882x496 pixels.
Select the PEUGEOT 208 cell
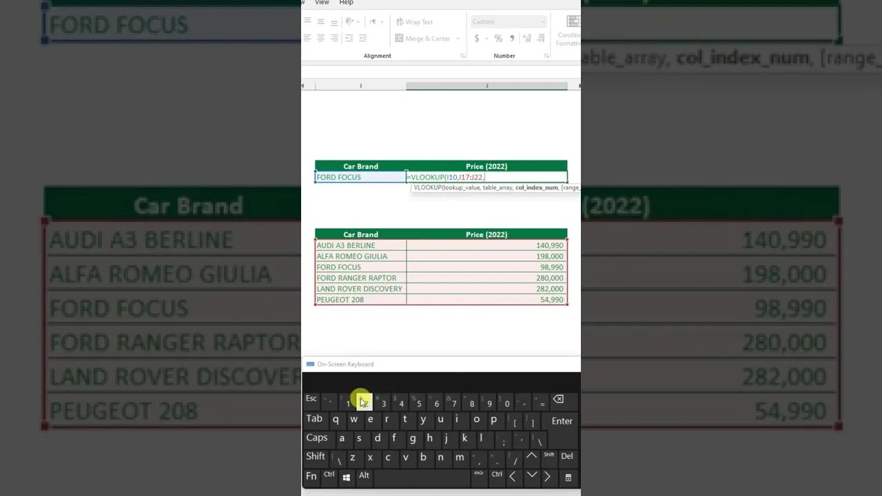pyautogui.click(x=360, y=300)
